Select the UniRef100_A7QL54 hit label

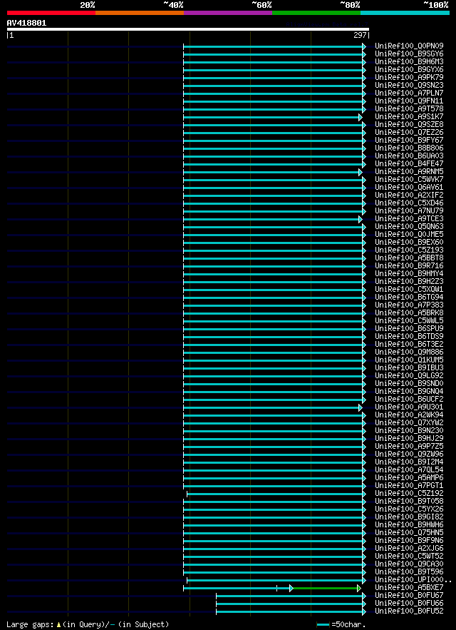click(410, 469)
